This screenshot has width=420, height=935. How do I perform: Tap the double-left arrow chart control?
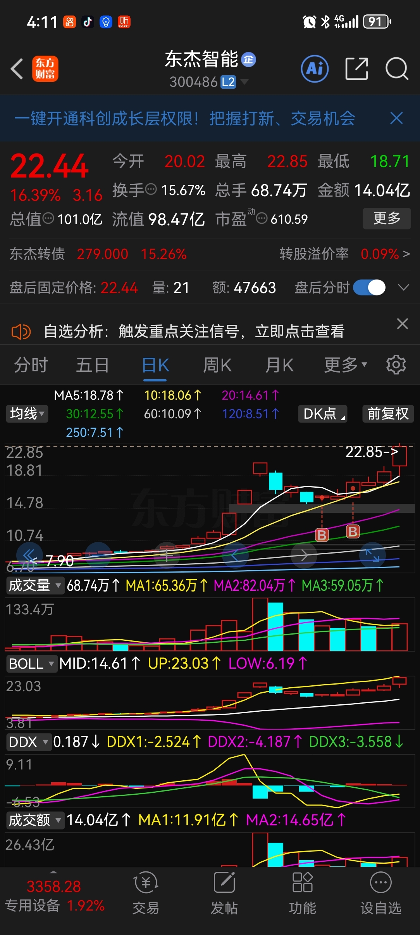click(x=29, y=555)
